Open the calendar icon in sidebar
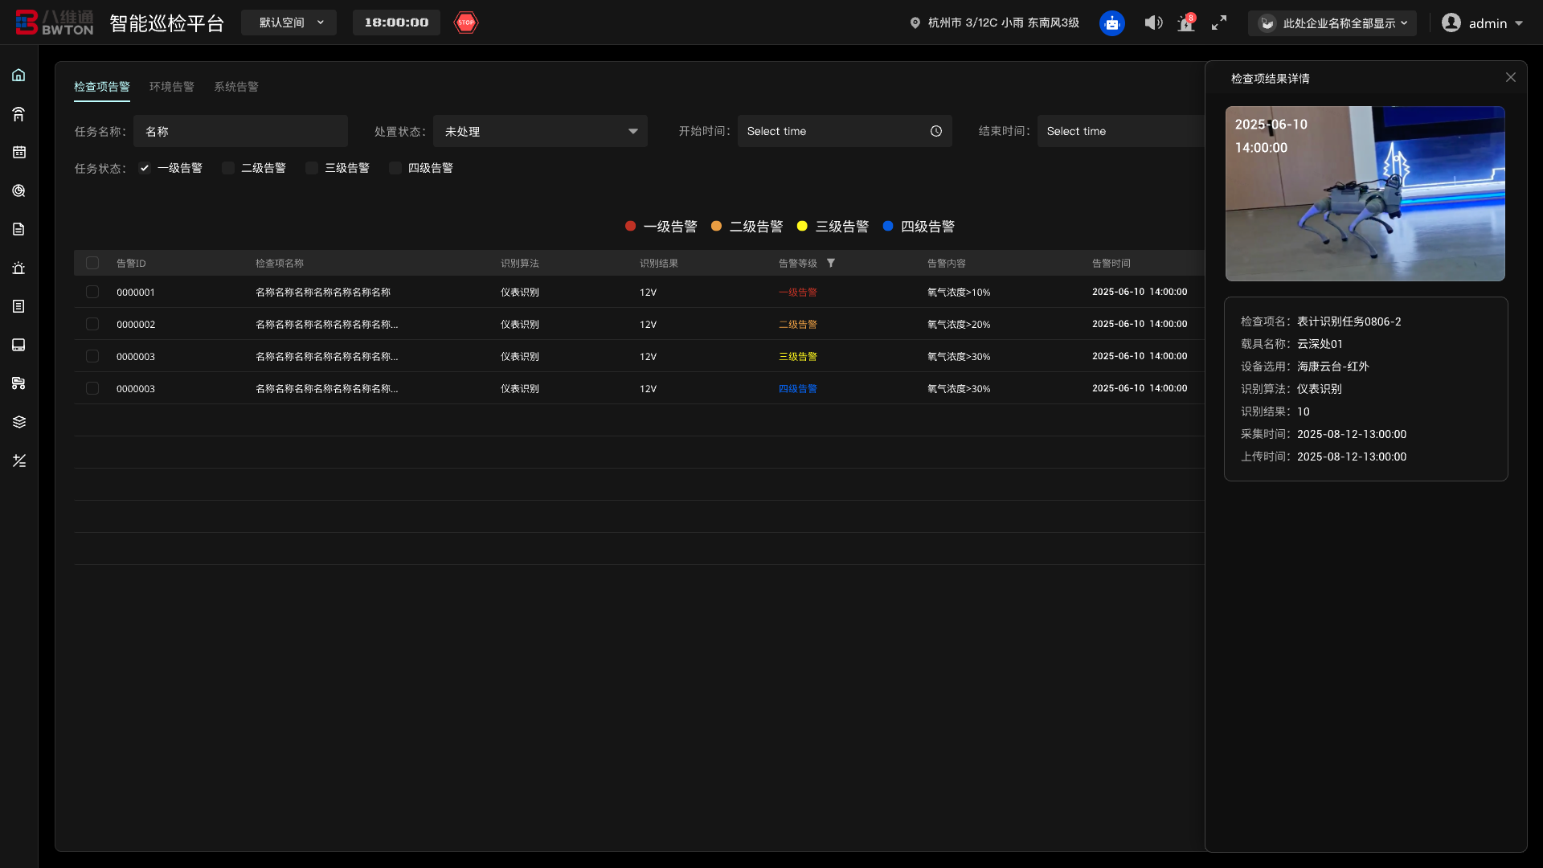 coord(18,152)
